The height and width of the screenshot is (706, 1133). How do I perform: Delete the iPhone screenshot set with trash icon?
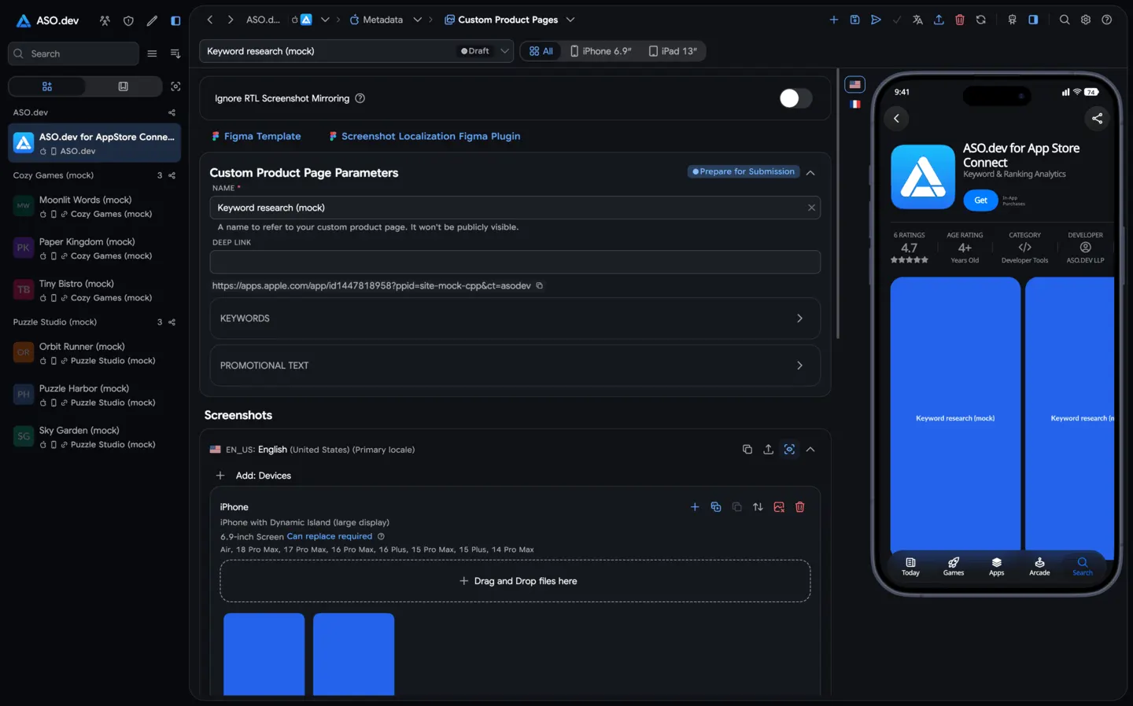pyautogui.click(x=800, y=507)
